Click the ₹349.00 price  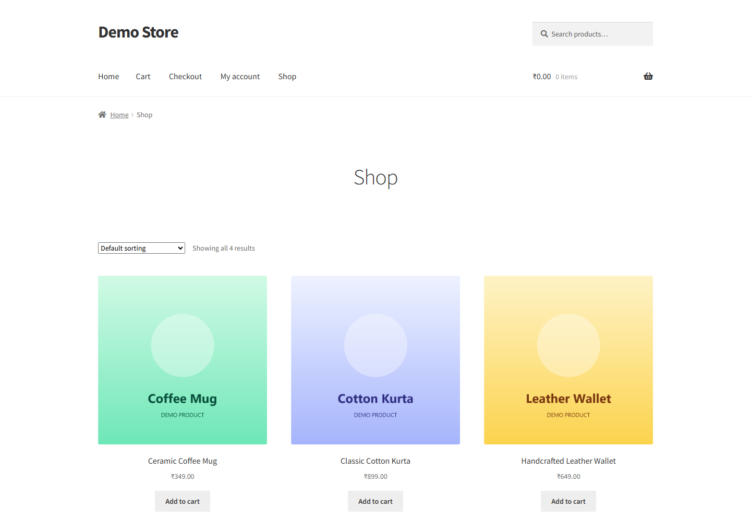point(183,477)
